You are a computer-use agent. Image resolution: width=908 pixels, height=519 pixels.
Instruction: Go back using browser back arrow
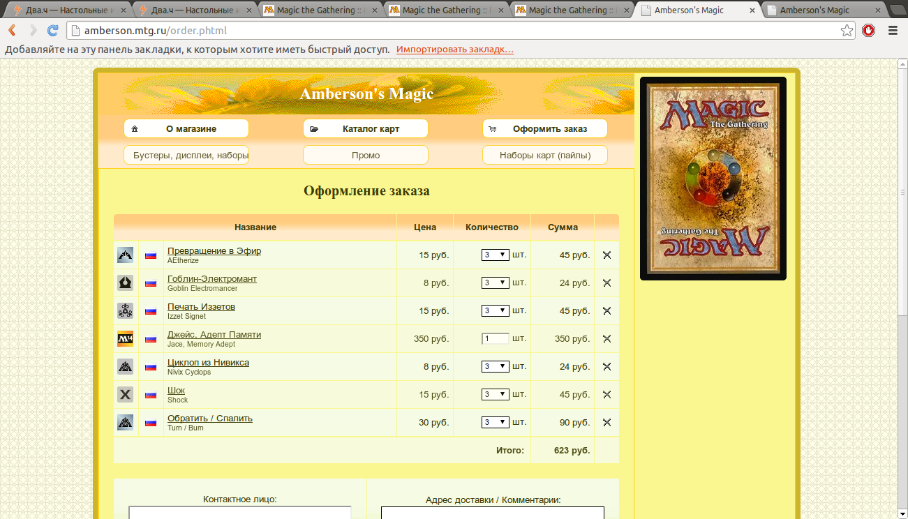click(x=13, y=31)
